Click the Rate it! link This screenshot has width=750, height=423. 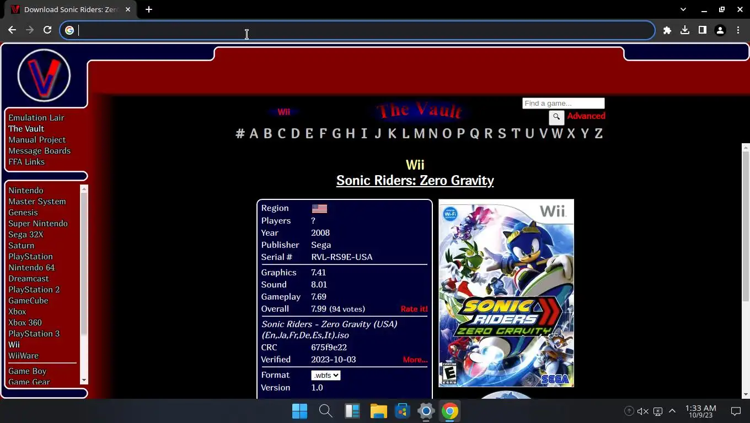pos(414,309)
